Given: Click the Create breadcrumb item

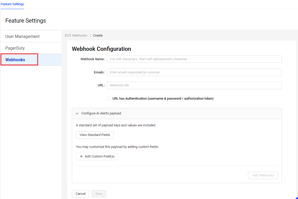Looking at the screenshot, I should (98, 36).
